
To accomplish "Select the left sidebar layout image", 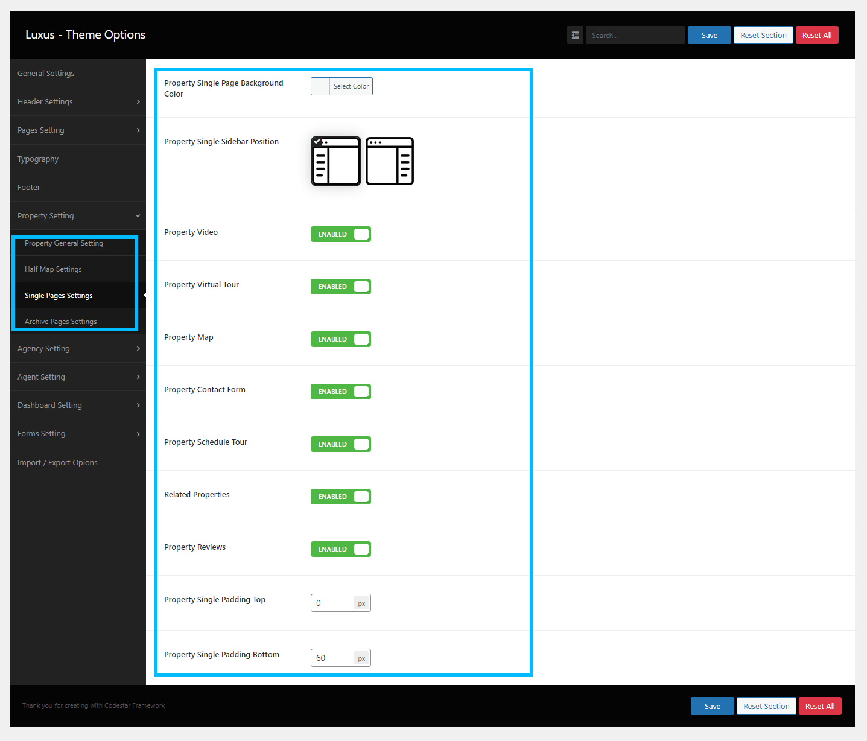I will click(336, 161).
